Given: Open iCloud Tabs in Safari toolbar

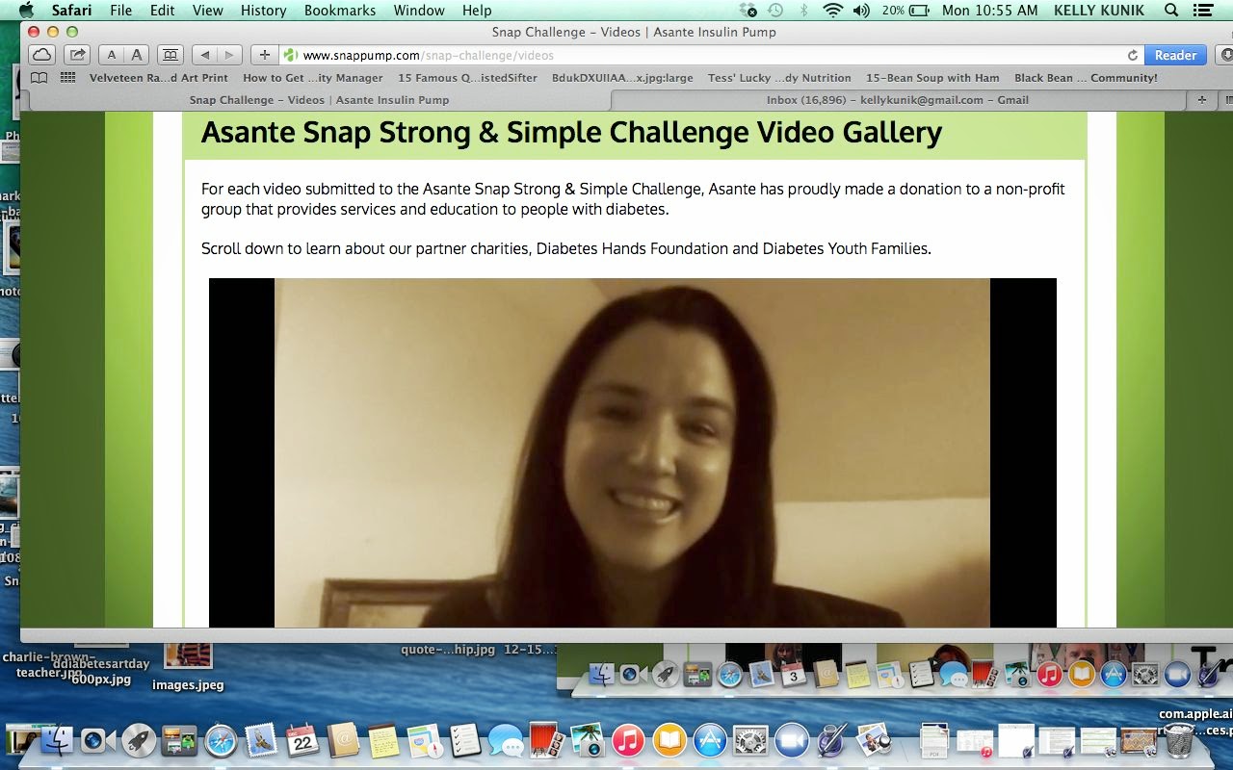Looking at the screenshot, I should [42, 55].
